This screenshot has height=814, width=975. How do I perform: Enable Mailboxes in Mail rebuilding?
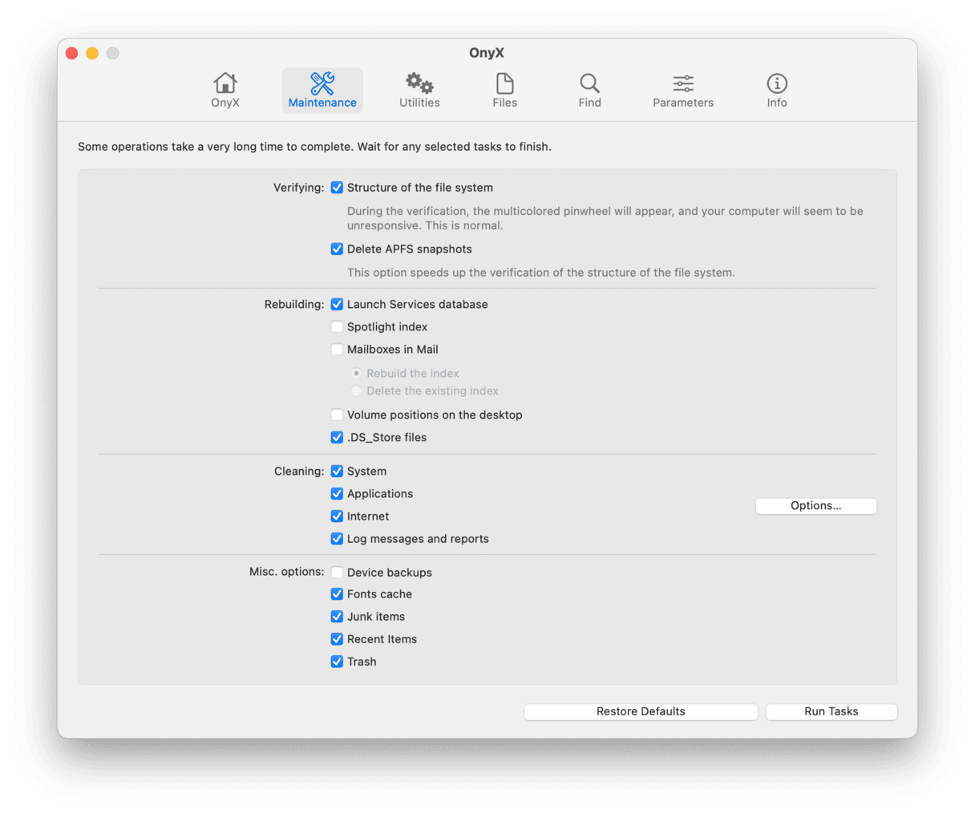(x=337, y=350)
